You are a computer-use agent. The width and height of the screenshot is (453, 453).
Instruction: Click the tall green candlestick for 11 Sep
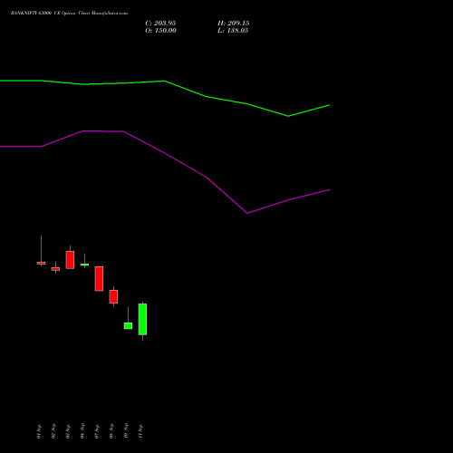(x=142, y=319)
